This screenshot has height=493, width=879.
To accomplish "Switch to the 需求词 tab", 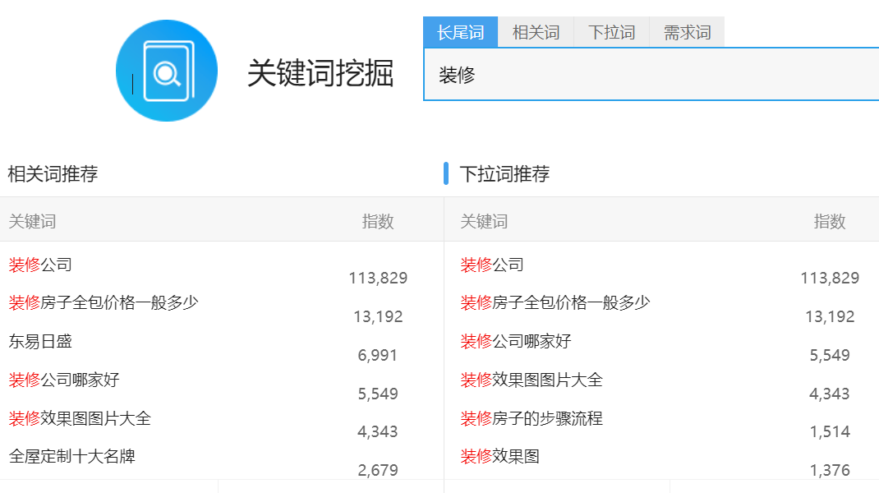I will coord(688,33).
